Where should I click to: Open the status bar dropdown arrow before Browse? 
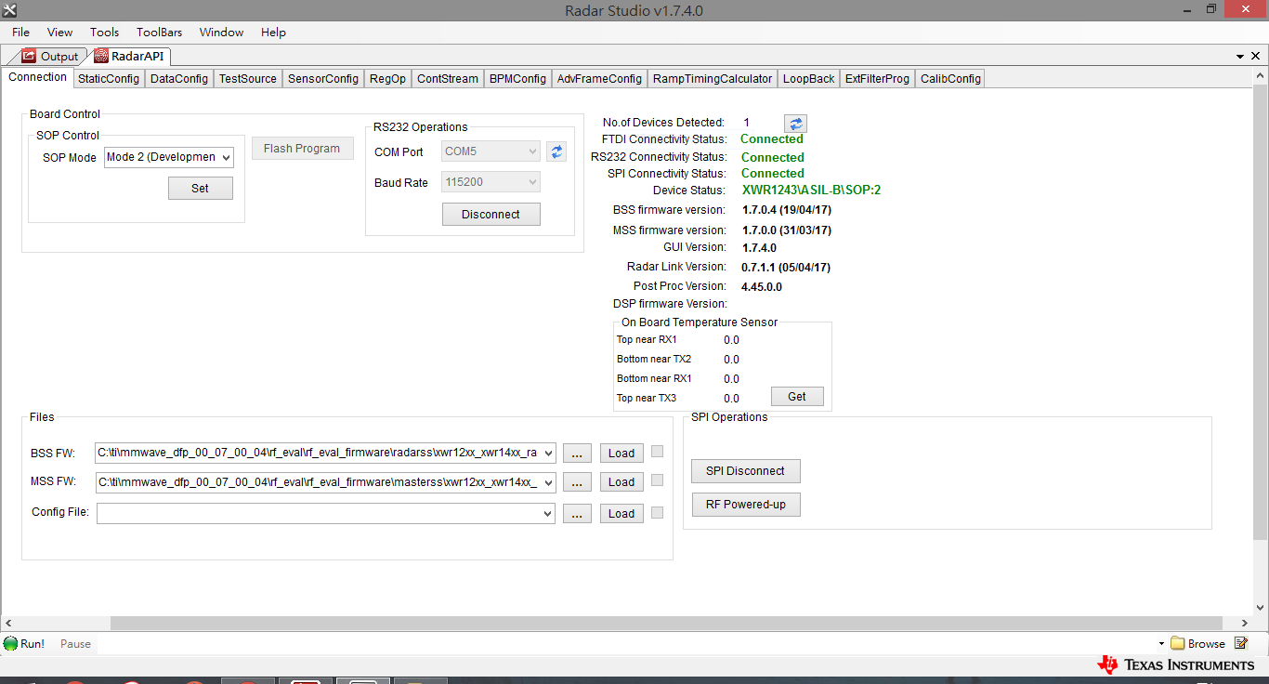point(1161,644)
